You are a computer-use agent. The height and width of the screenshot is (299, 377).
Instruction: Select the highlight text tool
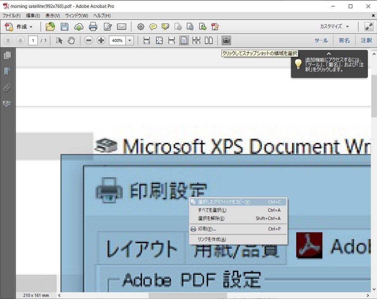pyautogui.click(x=165, y=27)
